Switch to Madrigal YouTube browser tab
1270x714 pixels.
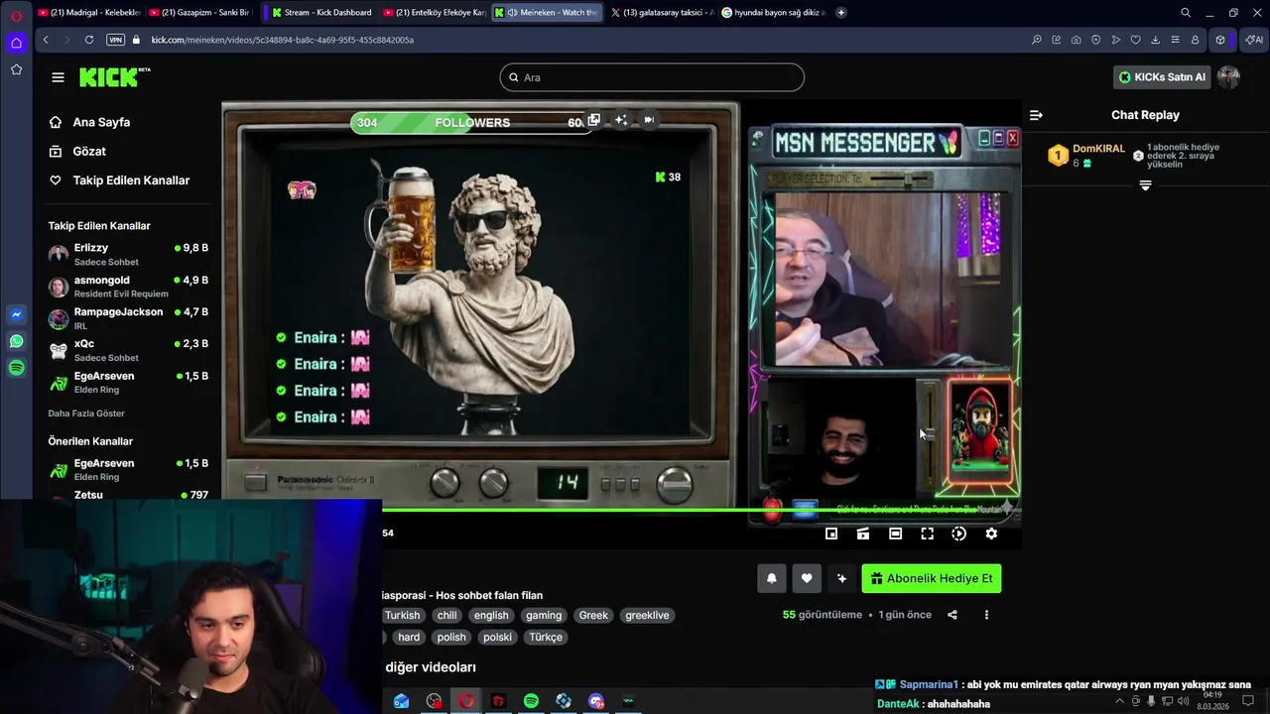coord(89,13)
